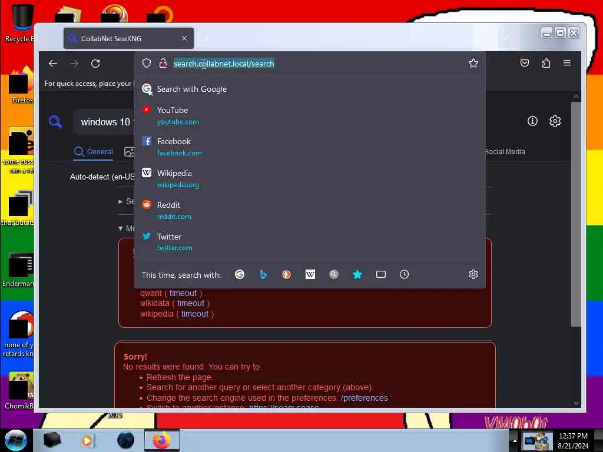Open the Auto-detect language dropdown
This screenshot has height=452, width=603.
click(102, 177)
